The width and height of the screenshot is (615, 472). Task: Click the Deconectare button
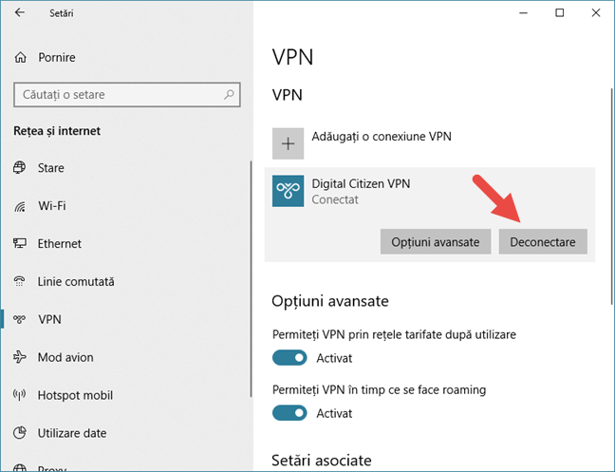click(x=543, y=241)
